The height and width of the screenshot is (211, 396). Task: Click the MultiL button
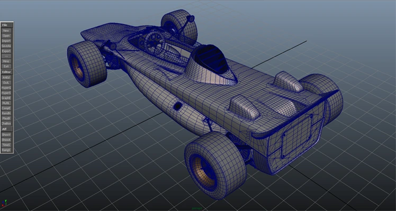coord(6,103)
